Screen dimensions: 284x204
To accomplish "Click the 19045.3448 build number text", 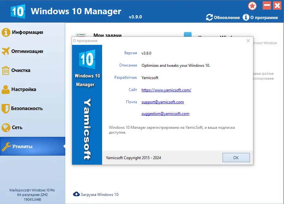I will (x=32, y=199).
